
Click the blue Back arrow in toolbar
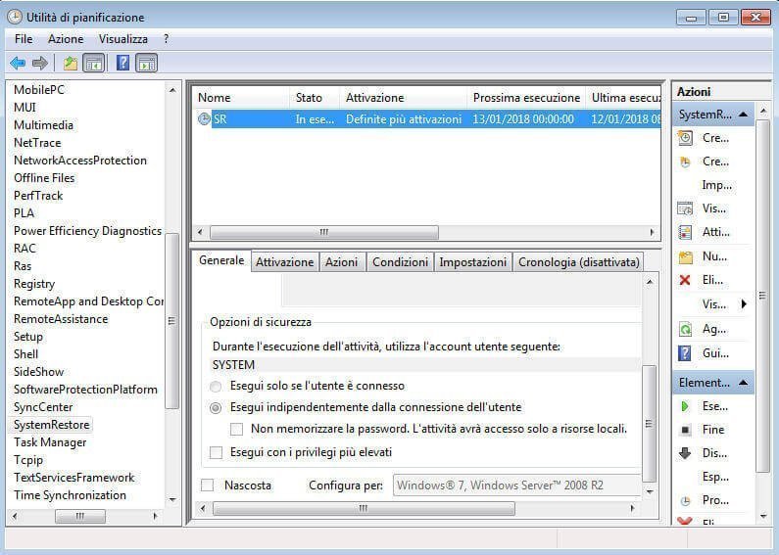click(18, 63)
